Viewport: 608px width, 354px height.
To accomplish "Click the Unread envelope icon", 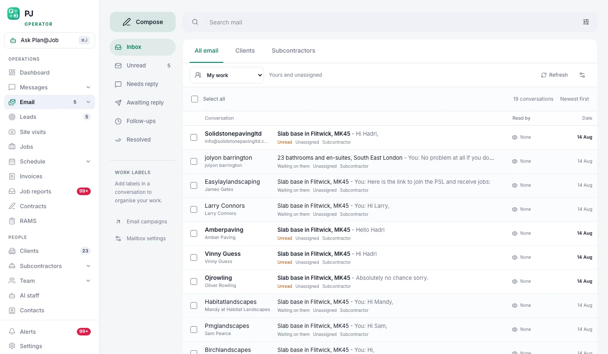I will coord(118,65).
